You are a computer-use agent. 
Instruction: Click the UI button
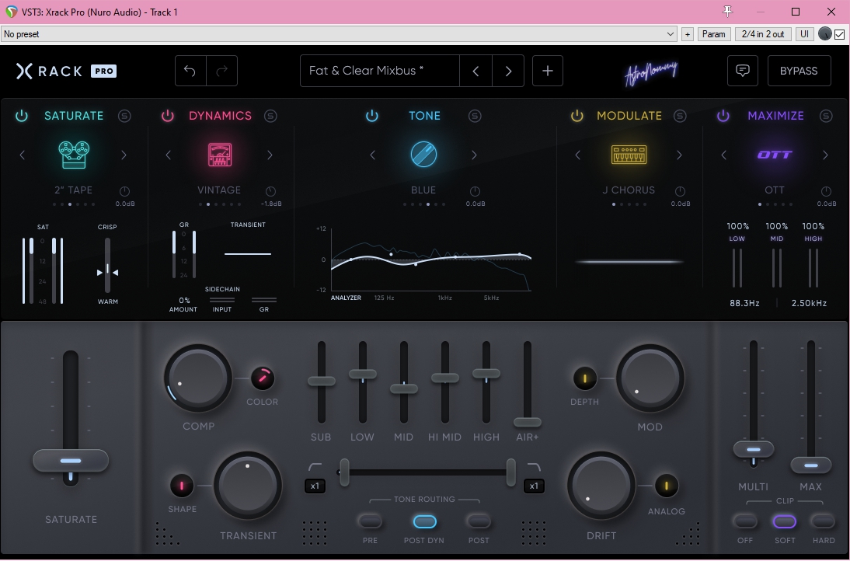coord(804,34)
